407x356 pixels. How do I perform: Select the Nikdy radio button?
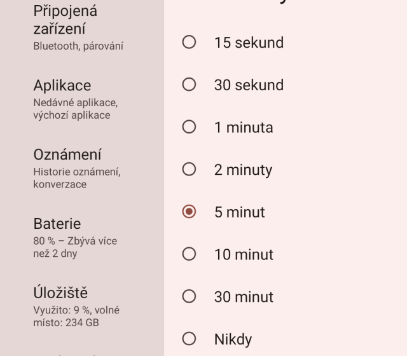[x=189, y=339]
